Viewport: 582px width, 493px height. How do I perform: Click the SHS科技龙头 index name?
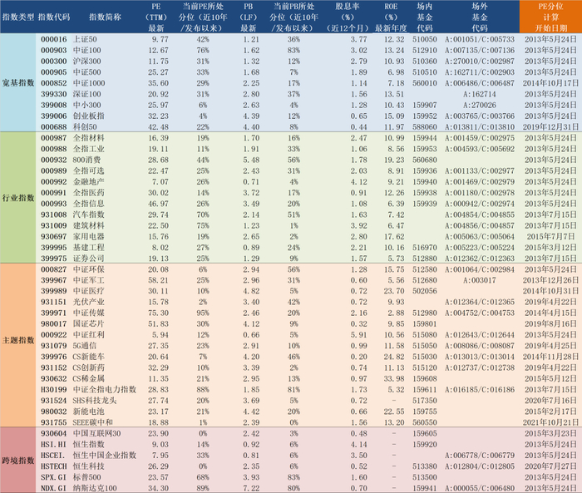(95, 401)
